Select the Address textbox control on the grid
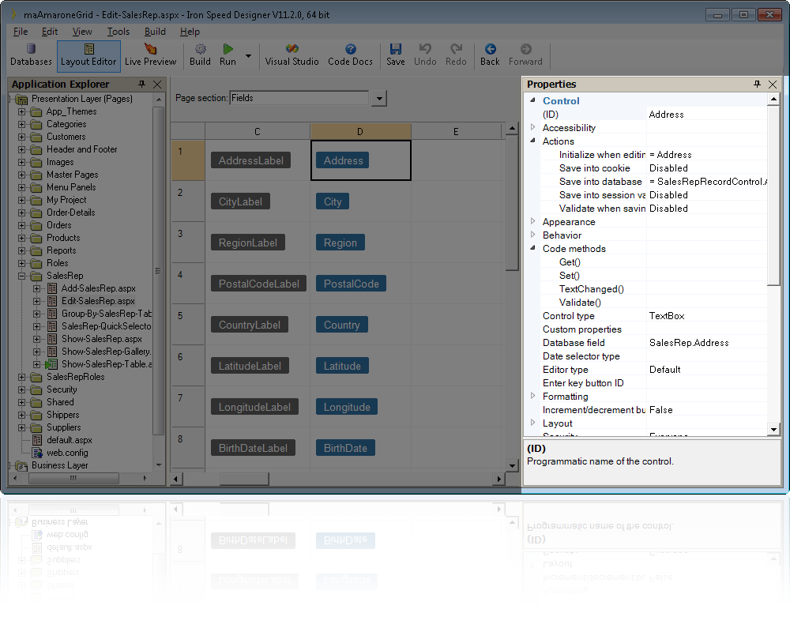790x632 pixels. (342, 160)
